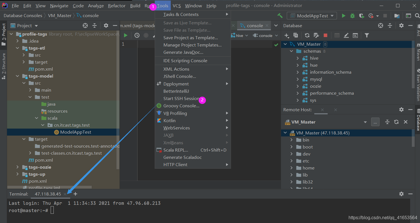420x223 pixels.
Task: Open the Project panel settings gear
Action: (106, 25)
